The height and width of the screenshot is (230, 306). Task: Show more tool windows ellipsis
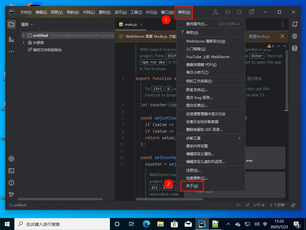[11, 52]
